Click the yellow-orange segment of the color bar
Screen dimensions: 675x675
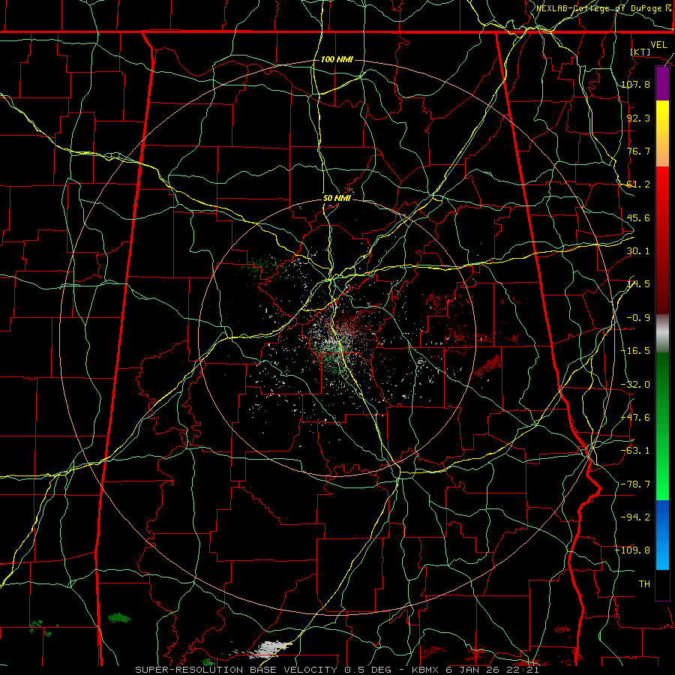coord(662,133)
